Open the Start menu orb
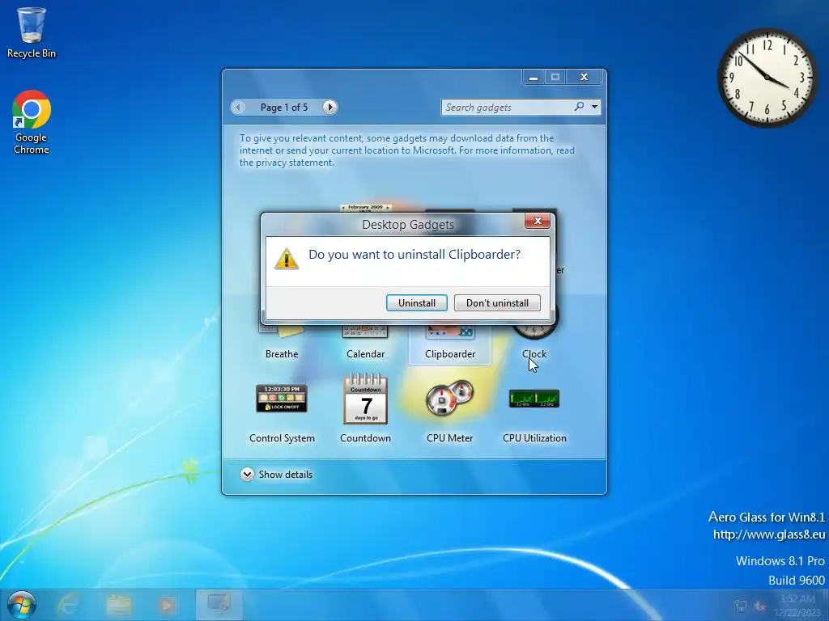 point(22,605)
